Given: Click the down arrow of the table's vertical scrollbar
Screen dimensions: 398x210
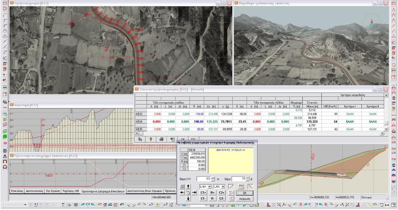Looking at the screenshot, I should (386, 129).
